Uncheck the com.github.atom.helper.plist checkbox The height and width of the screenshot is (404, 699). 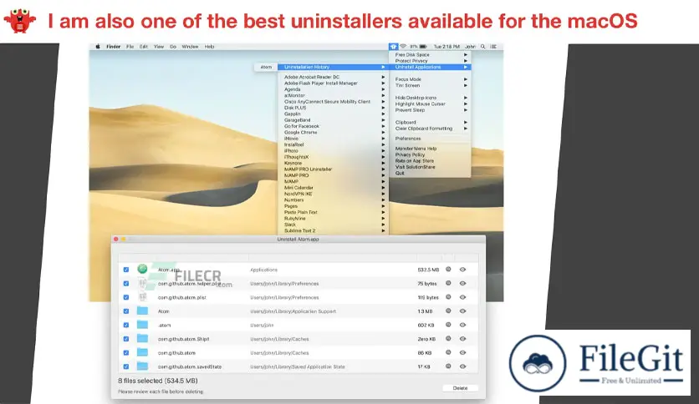(126, 284)
